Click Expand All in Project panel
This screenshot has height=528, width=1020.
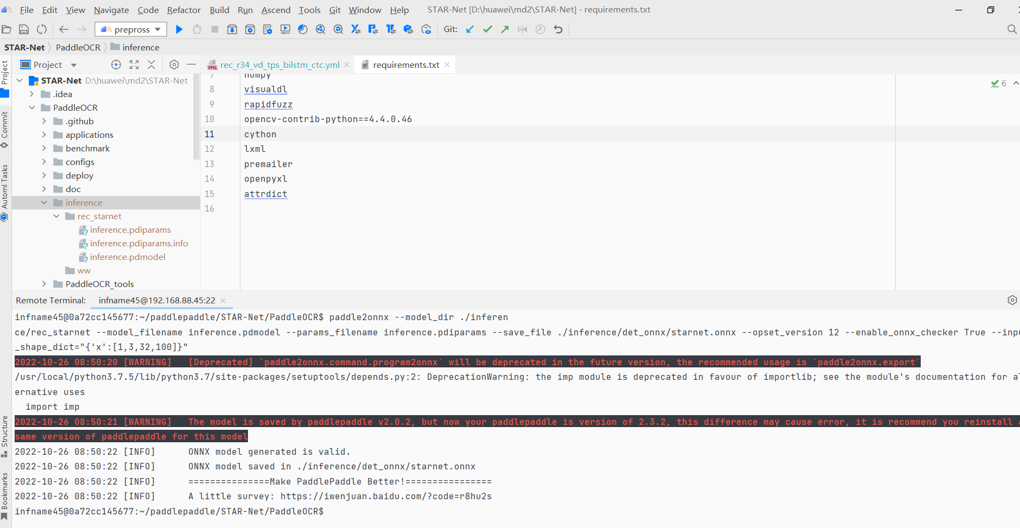pos(134,65)
